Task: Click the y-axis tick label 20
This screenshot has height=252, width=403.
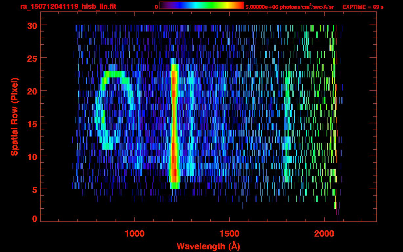Action: pyautogui.click(x=32, y=91)
